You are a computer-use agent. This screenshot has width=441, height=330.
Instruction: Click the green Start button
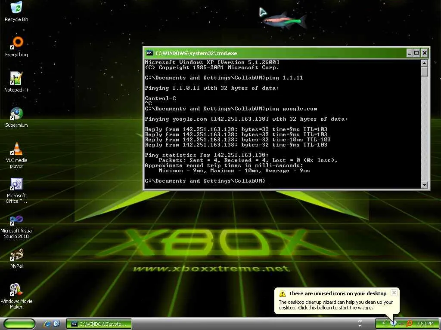[19, 324]
